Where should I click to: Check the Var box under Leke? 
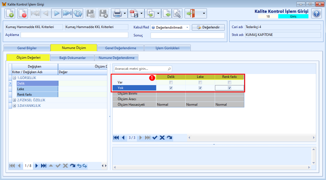point(200,82)
